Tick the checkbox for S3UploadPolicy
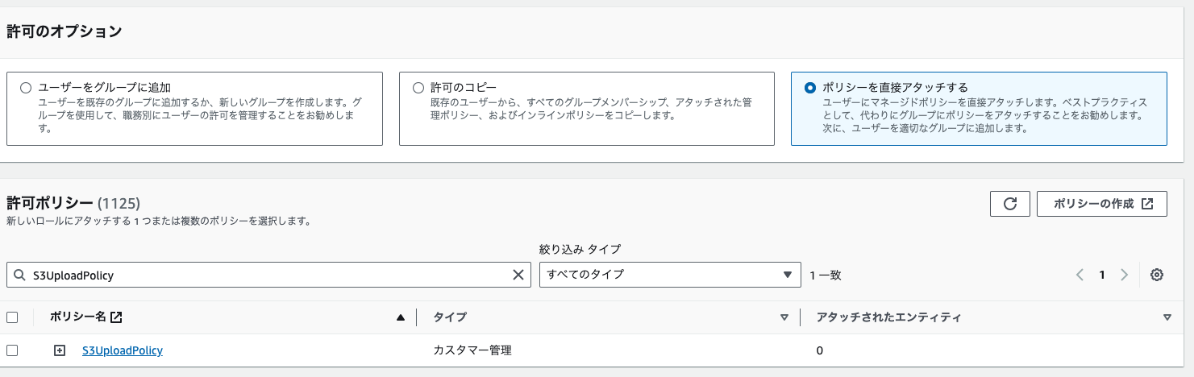 coord(12,350)
